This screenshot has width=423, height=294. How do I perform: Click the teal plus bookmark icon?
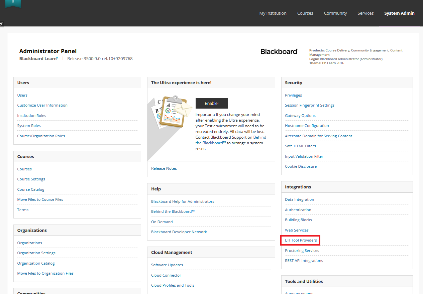tap(13, 3)
